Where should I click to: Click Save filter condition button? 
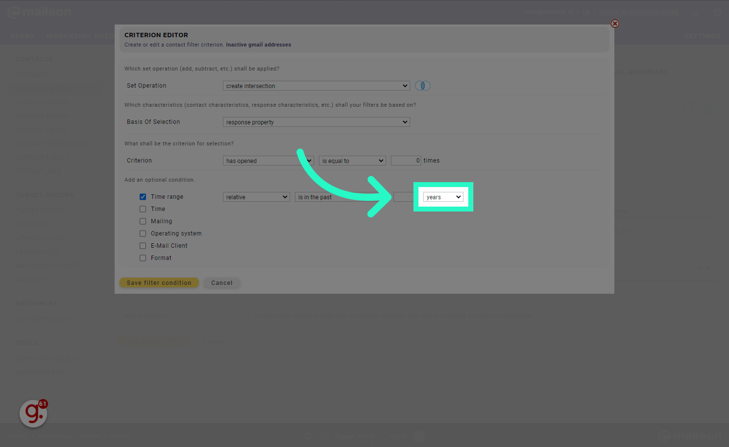(x=159, y=283)
